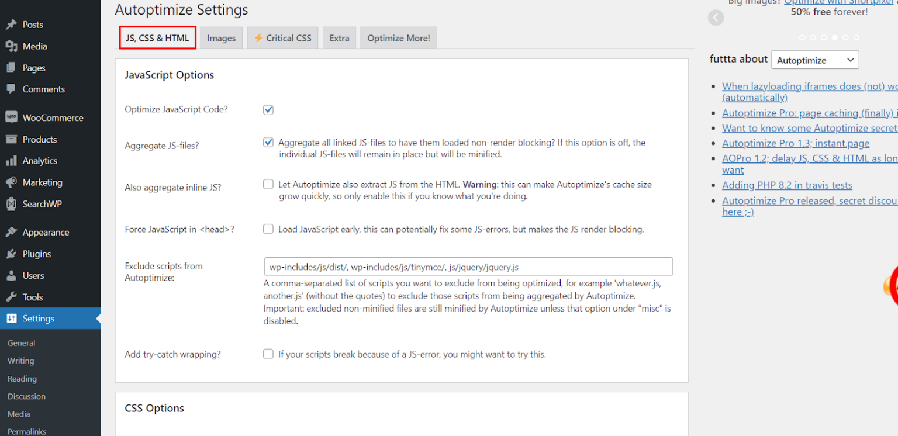Click the lightning bolt icon on Critical CSS tab
This screenshot has height=436, width=898.
pos(258,38)
